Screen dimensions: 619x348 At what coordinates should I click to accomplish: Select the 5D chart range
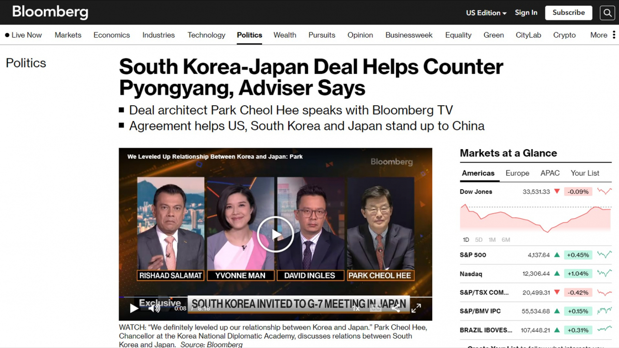(479, 240)
